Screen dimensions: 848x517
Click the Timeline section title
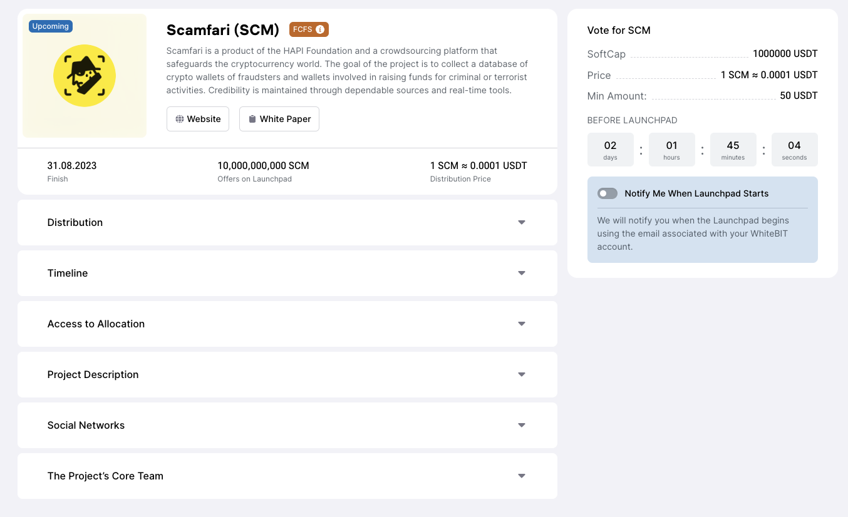[68, 273]
